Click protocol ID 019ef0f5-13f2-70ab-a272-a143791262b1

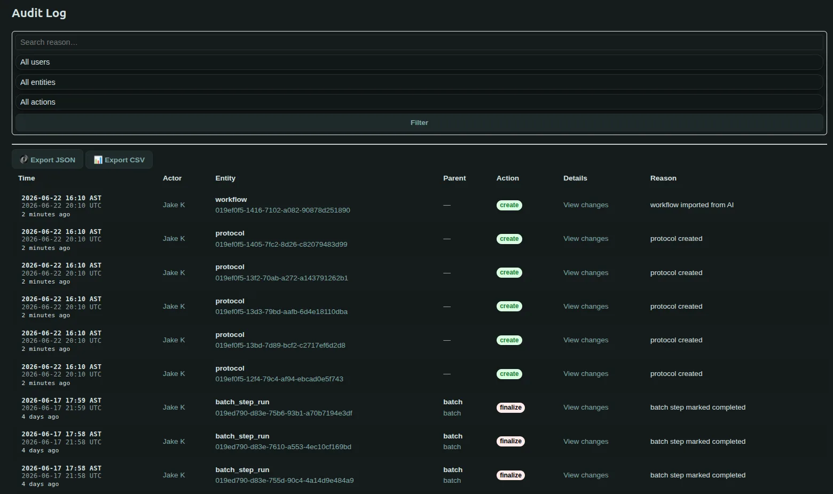pyautogui.click(x=281, y=278)
